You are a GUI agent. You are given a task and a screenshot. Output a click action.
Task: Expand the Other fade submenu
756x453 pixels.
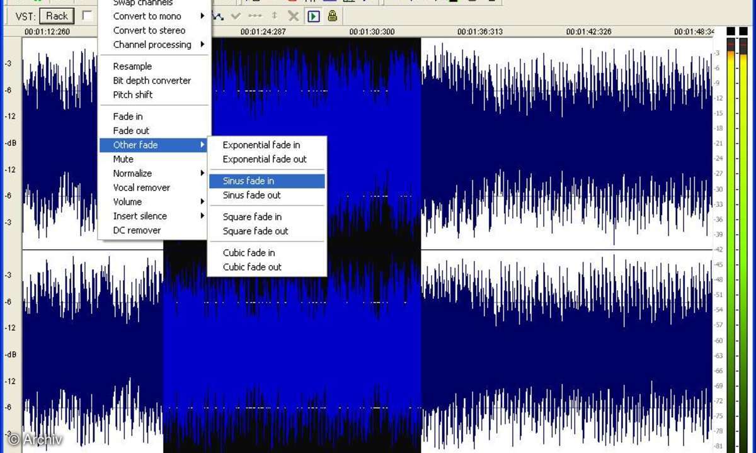153,145
